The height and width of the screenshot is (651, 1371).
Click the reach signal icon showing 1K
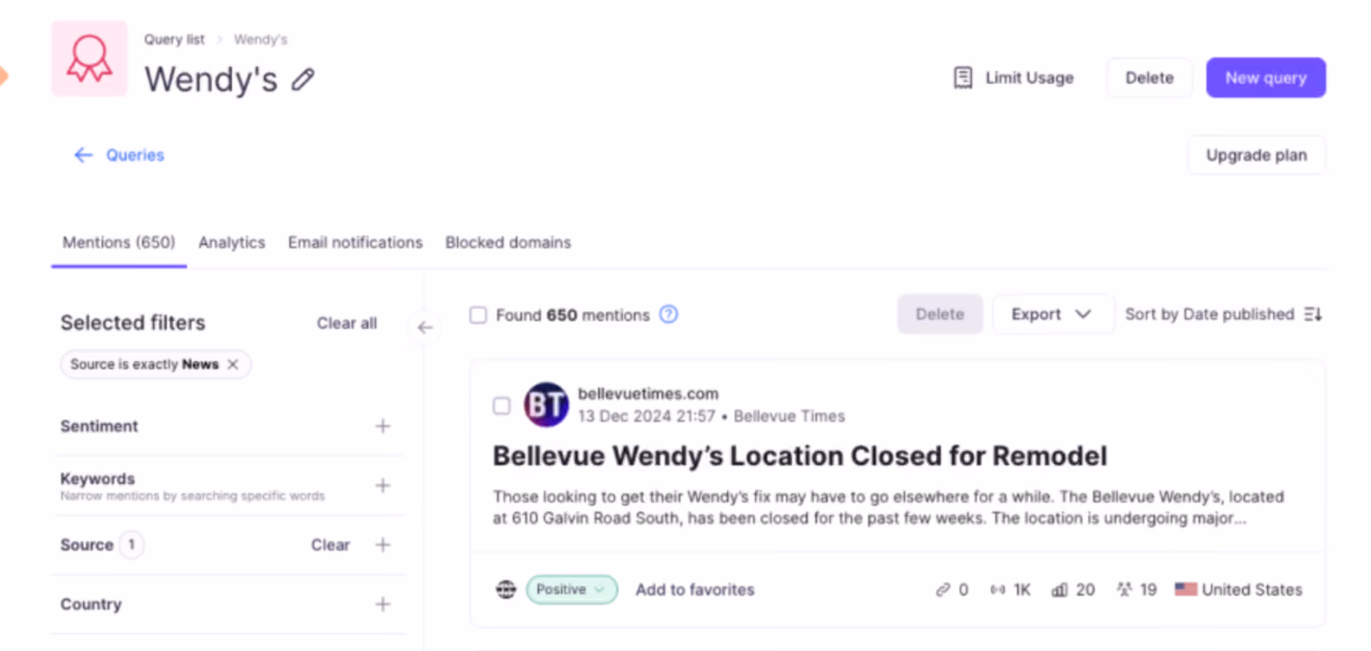[998, 590]
